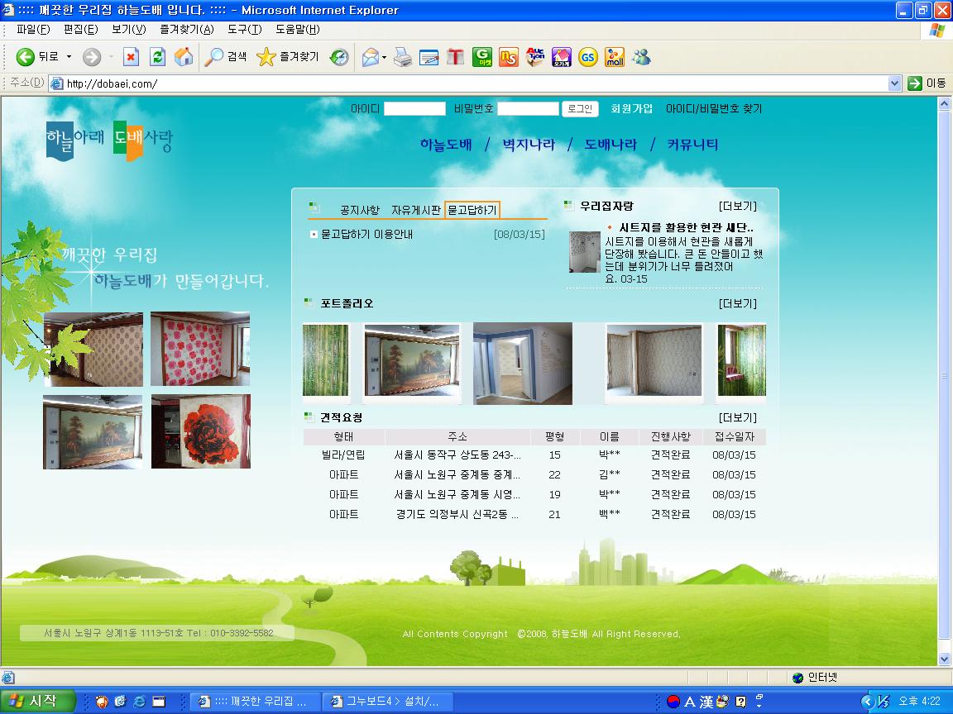This screenshot has height=714, width=953.
Task: Click the 비밀번호 password input field
Action: [528, 108]
